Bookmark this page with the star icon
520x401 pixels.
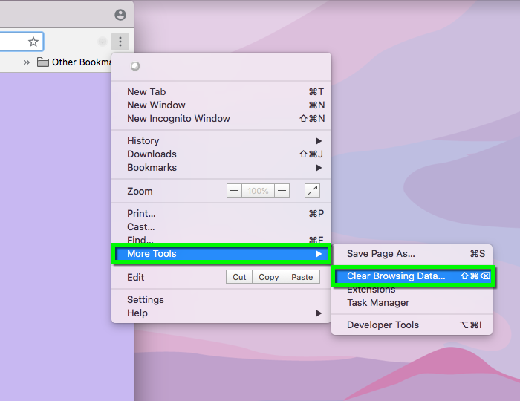[x=33, y=42]
